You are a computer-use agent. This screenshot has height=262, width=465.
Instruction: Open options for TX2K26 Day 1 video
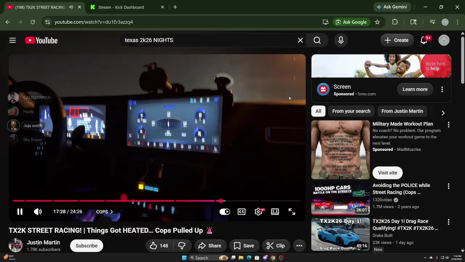tap(448, 222)
